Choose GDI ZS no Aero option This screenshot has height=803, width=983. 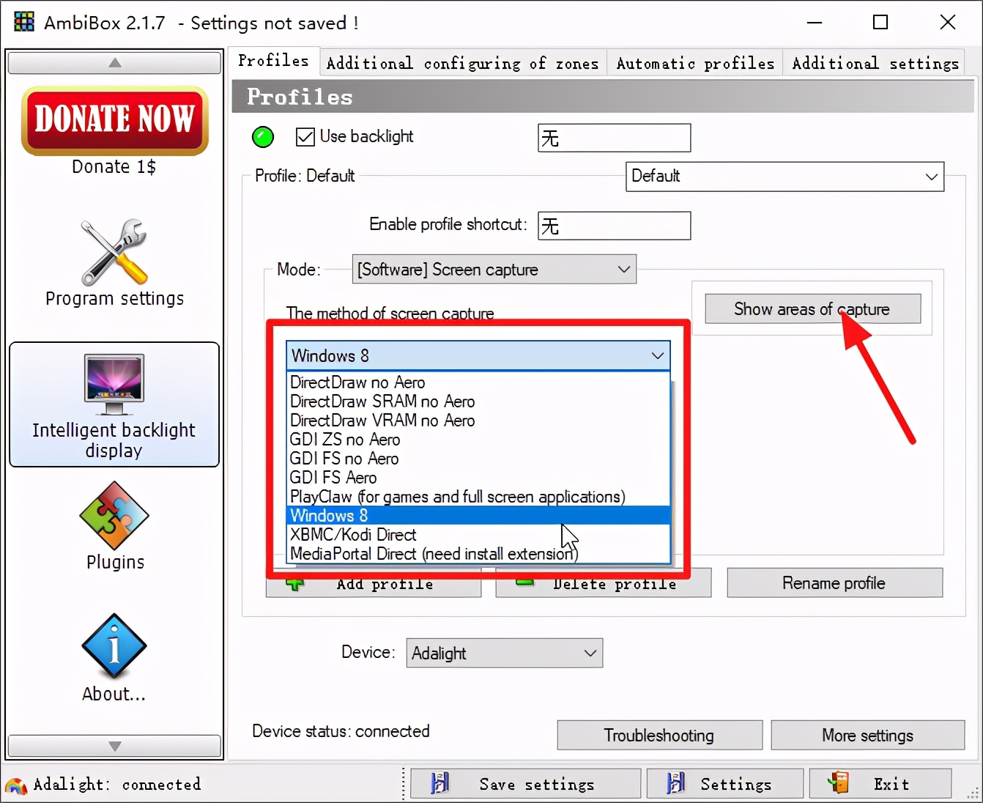pos(478,440)
